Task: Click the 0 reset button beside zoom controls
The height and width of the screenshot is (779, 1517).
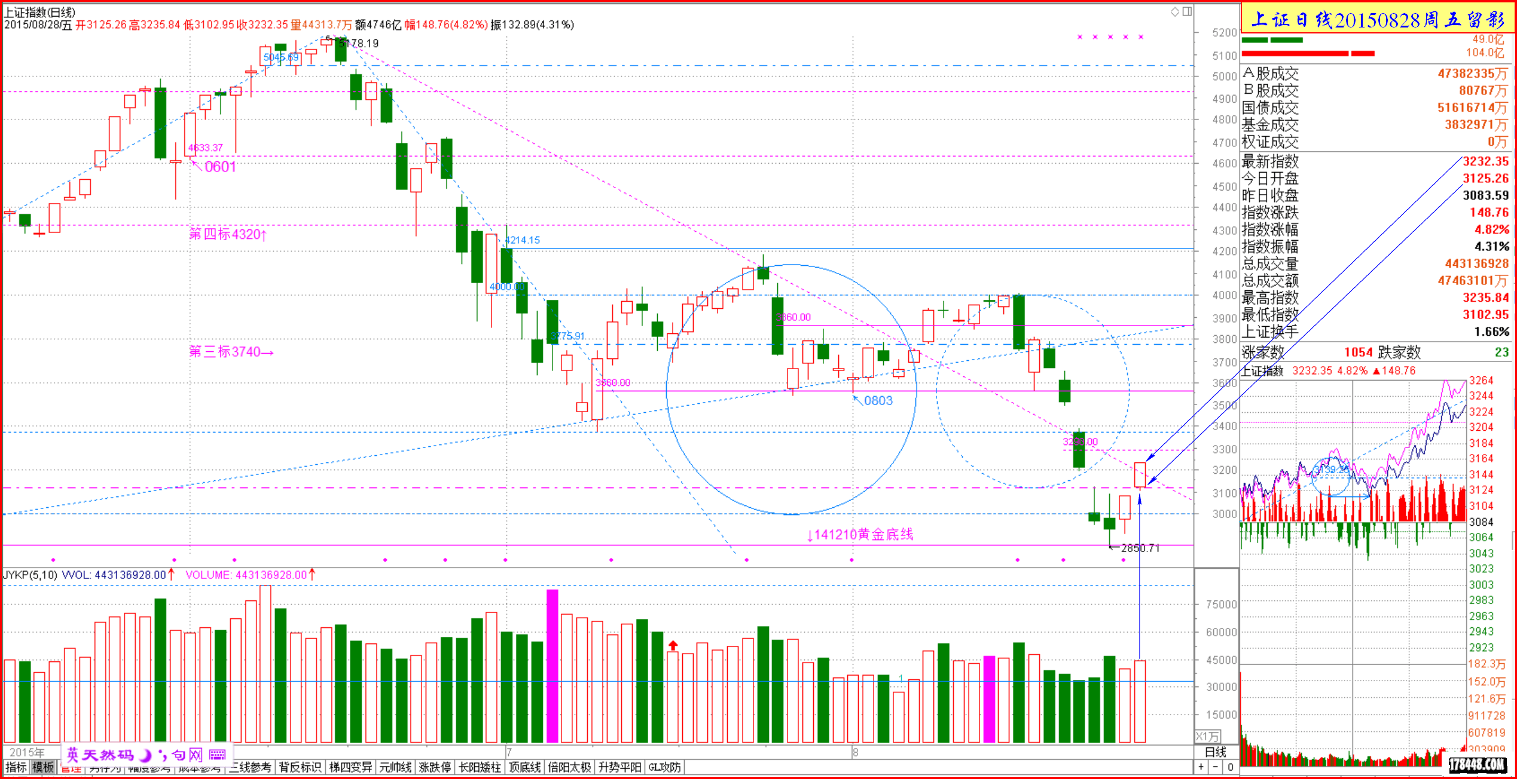Action: 1230,767
